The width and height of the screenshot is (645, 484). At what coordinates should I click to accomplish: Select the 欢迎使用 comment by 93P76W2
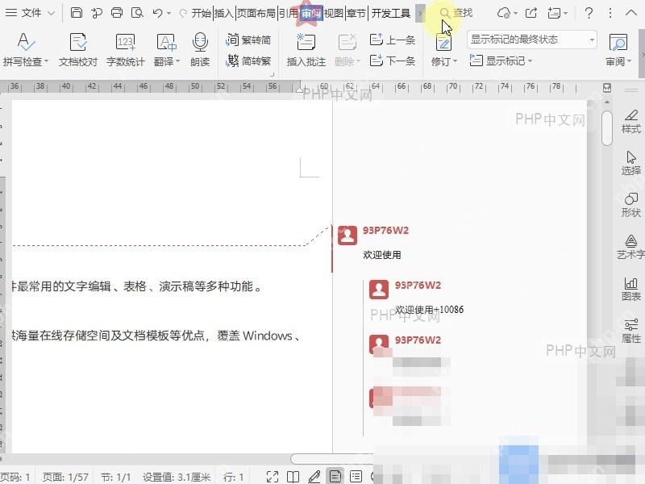381,255
